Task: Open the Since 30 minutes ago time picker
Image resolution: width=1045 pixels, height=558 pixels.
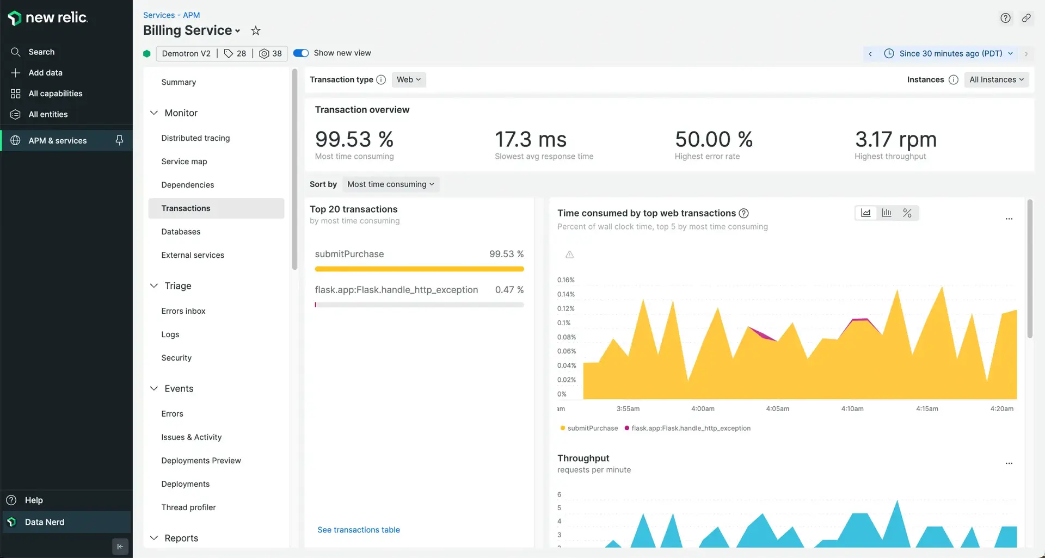Action: coord(950,54)
